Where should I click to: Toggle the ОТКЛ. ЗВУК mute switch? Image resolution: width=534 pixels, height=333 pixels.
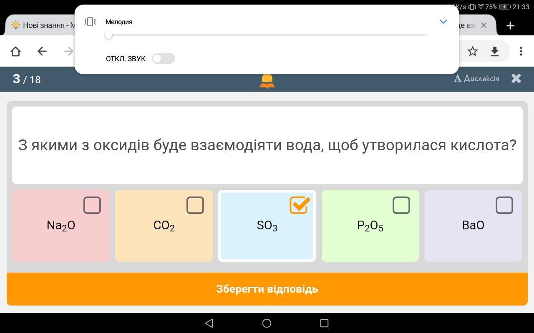pyautogui.click(x=163, y=59)
